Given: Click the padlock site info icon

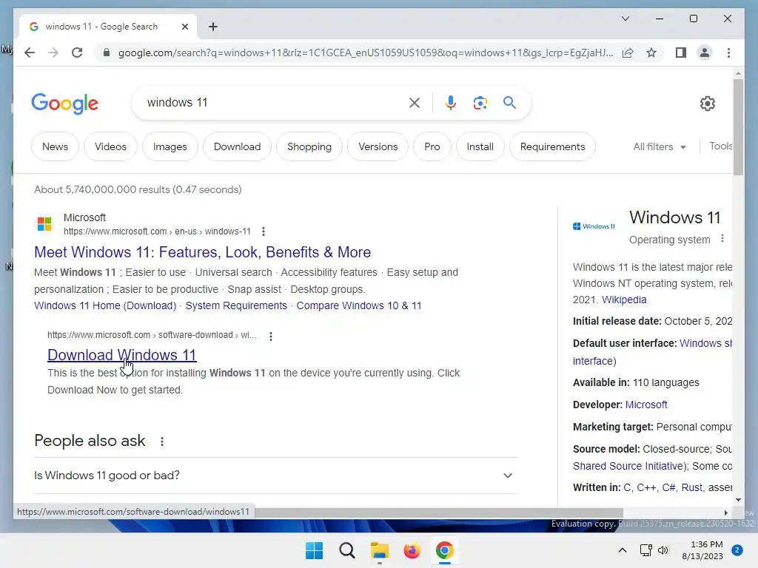Looking at the screenshot, I should pyautogui.click(x=107, y=53).
